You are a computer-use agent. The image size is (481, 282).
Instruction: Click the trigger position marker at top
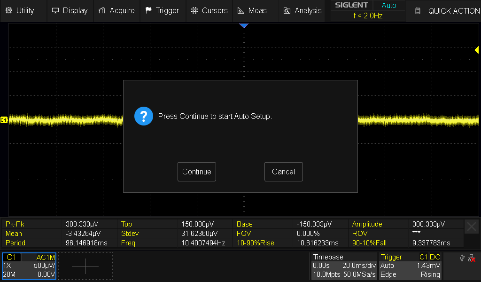pyautogui.click(x=243, y=26)
